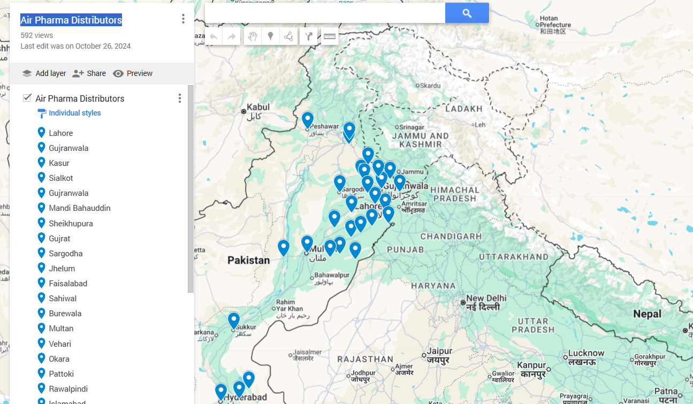This screenshot has height=404, width=693.
Task: Click the undo arrow in map toolbar
Action: pyautogui.click(x=214, y=36)
